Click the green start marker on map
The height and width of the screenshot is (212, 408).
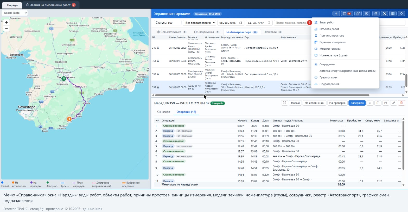64,78
